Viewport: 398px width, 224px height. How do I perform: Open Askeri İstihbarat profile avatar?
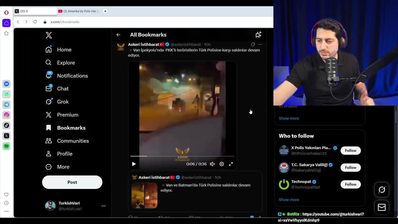(121, 47)
